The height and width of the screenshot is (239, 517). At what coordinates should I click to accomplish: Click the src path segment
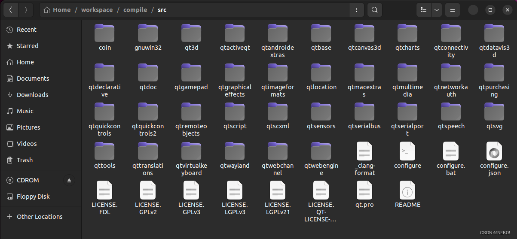(162, 9)
